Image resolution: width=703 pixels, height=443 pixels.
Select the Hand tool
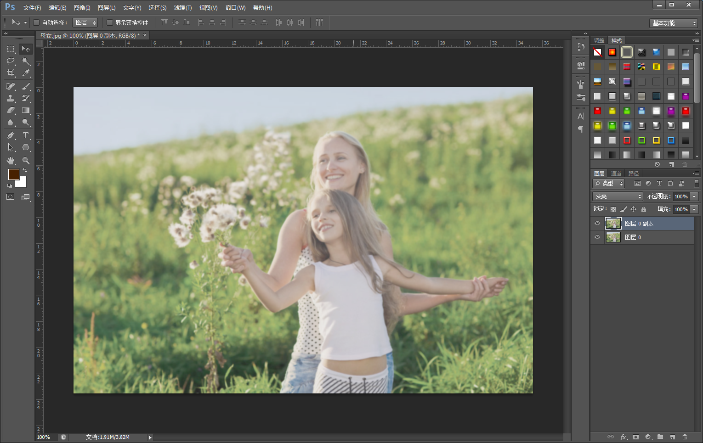coord(11,161)
